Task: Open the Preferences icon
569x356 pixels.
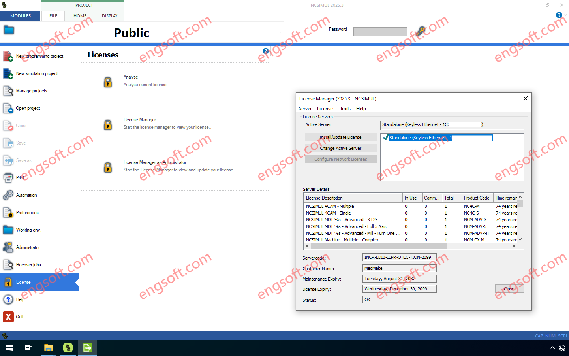Action: (8, 213)
